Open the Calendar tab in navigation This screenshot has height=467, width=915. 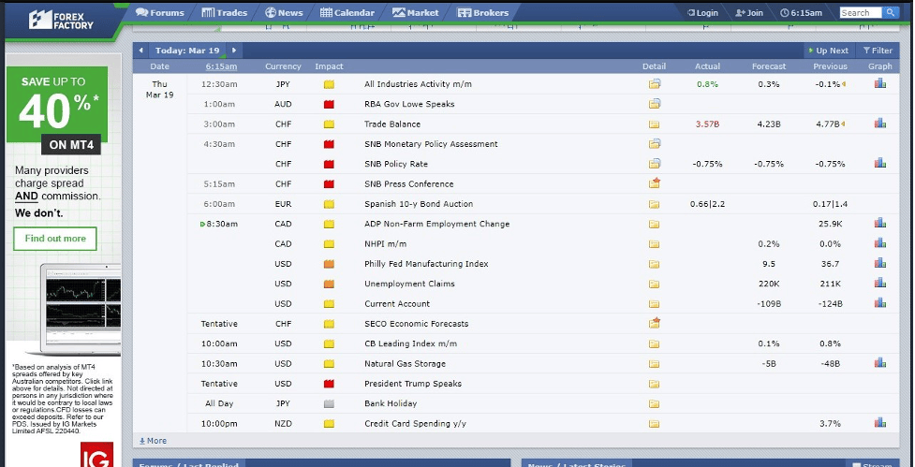point(347,13)
